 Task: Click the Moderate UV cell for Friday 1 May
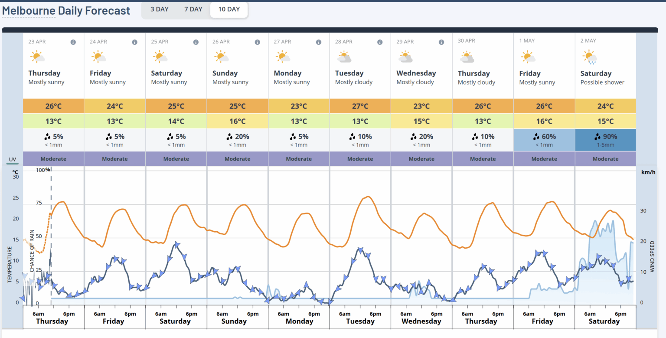point(544,158)
